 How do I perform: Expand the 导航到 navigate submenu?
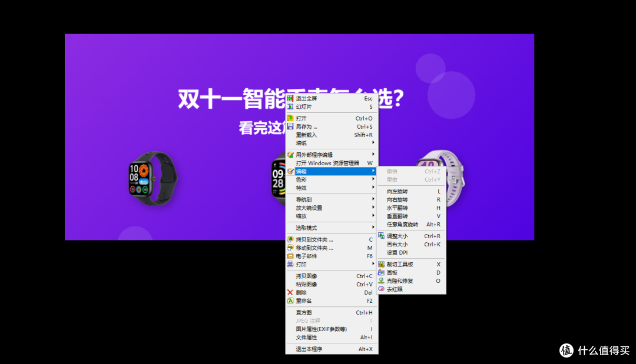(332, 199)
